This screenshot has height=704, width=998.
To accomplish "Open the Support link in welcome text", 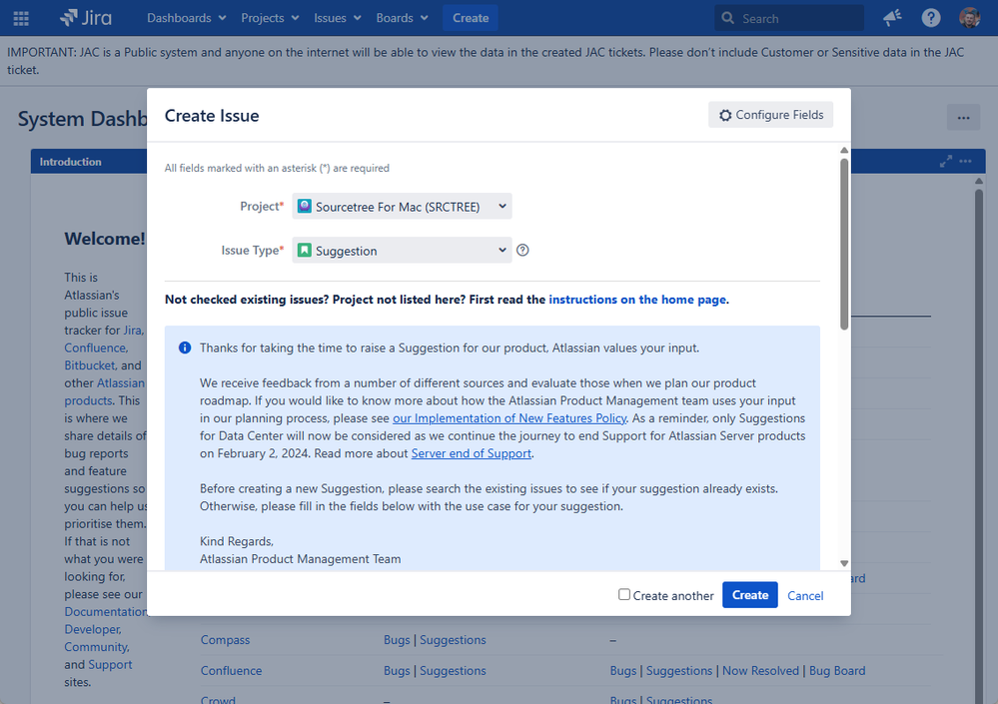I will click(110, 665).
